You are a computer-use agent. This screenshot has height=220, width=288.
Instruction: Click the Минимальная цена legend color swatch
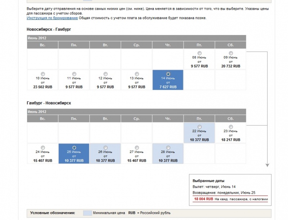point(87,213)
